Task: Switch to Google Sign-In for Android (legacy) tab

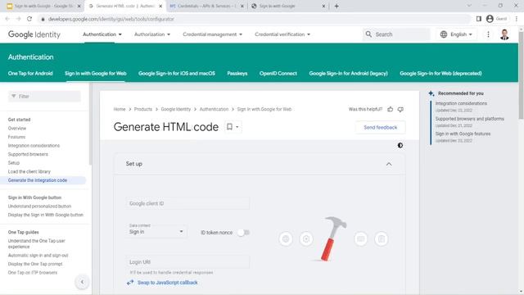Action: pyautogui.click(x=348, y=73)
